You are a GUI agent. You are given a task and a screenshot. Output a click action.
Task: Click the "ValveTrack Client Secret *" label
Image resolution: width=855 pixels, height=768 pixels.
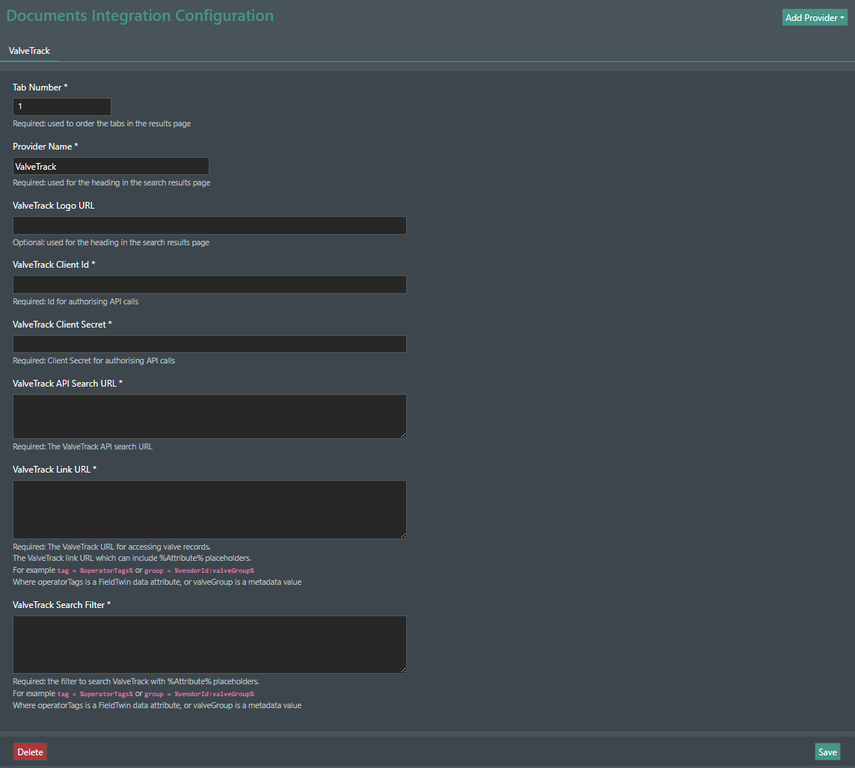62,325
